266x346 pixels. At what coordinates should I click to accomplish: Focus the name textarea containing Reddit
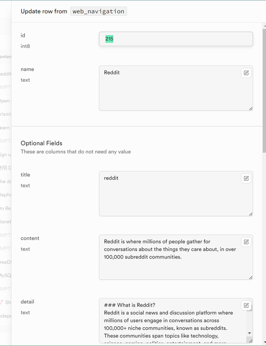click(170, 90)
